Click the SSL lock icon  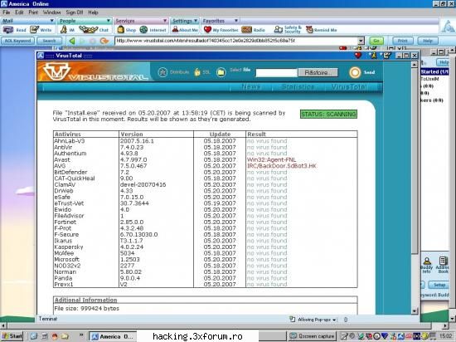(x=197, y=72)
